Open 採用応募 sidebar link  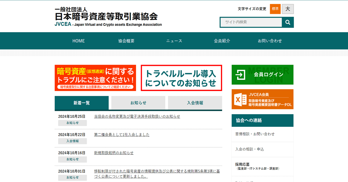point(262,166)
